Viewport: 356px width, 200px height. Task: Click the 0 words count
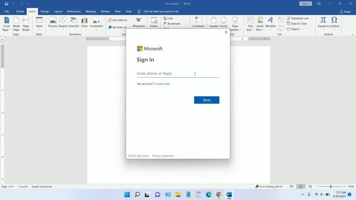click(x=23, y=187)
